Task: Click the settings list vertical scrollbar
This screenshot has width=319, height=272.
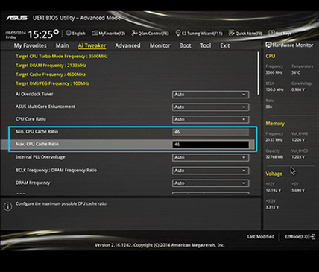Action: 258,73
